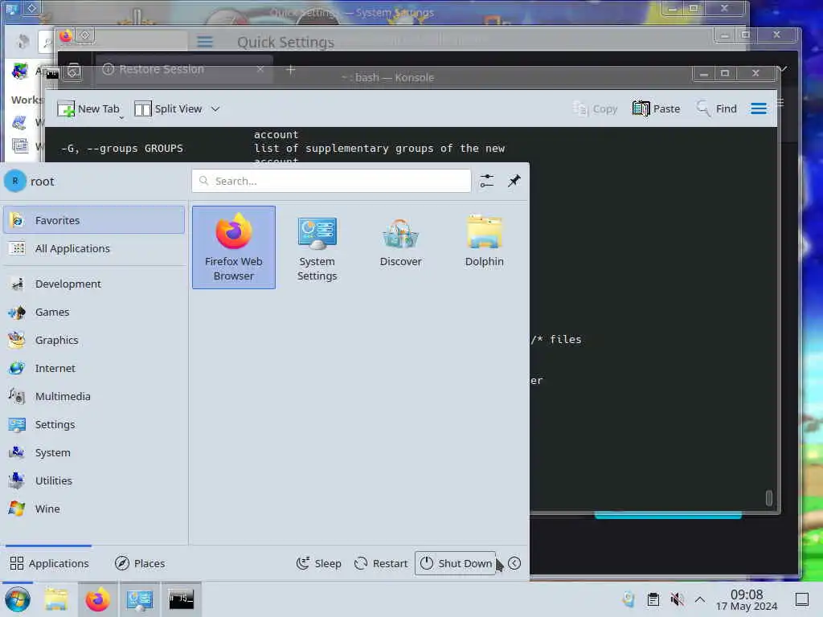The image size is (823, 617).
Task: Switch to the Applications tab
Action: (49, 563)
